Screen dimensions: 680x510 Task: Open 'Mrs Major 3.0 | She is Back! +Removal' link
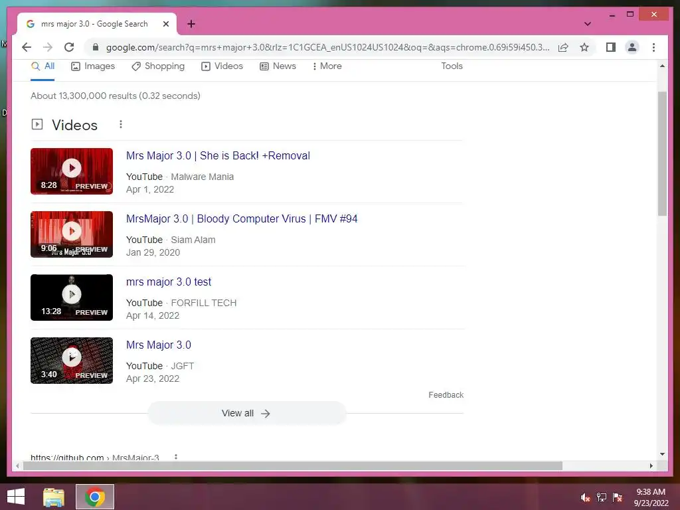[x=218, y=155]
